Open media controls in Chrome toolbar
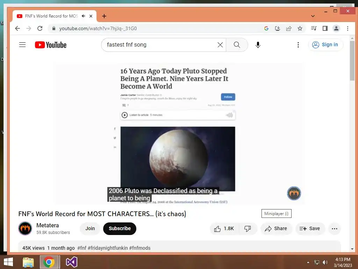The height and width of the screenshot is (269, 358). click(314, 28)
